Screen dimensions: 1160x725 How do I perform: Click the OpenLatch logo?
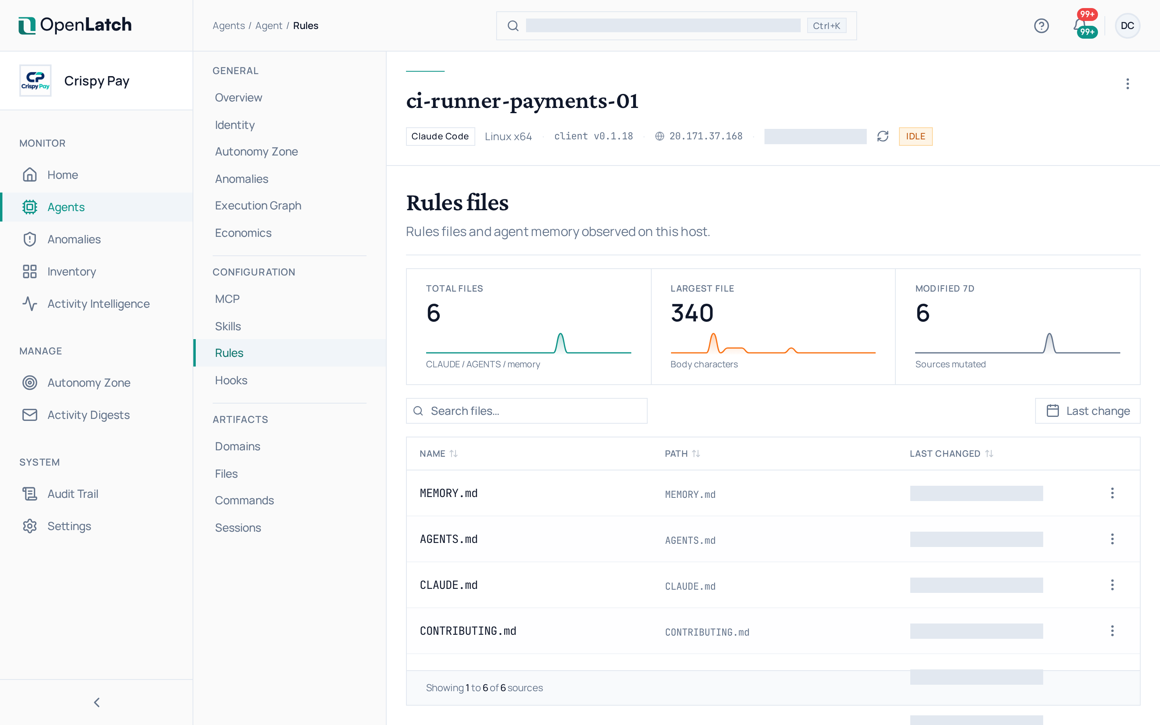point(75,25)
